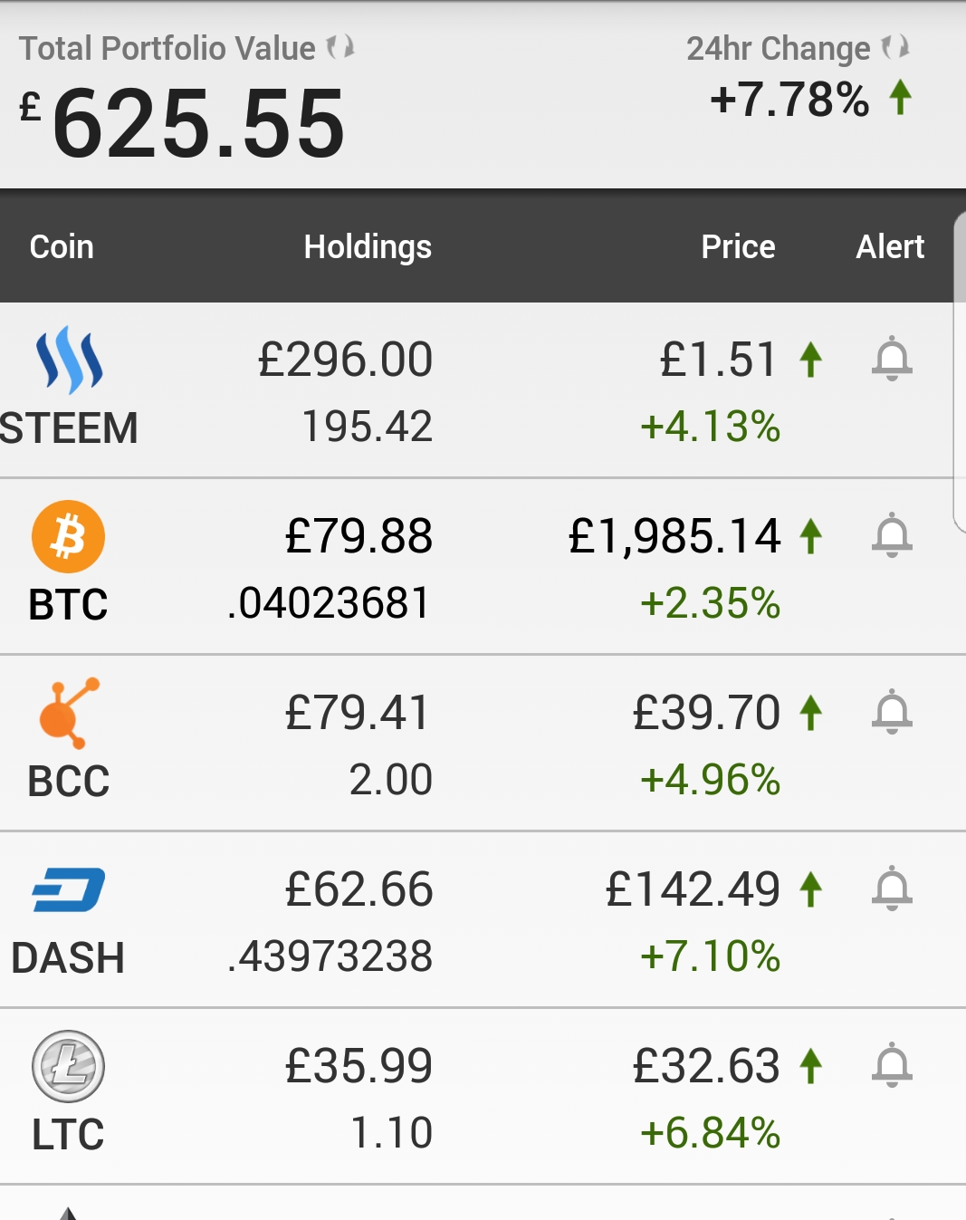Image resolution: width=966 pixels, height=1220 pixels.
Task: Set price alert bell for BCC
Action: (x=892, y=712)
